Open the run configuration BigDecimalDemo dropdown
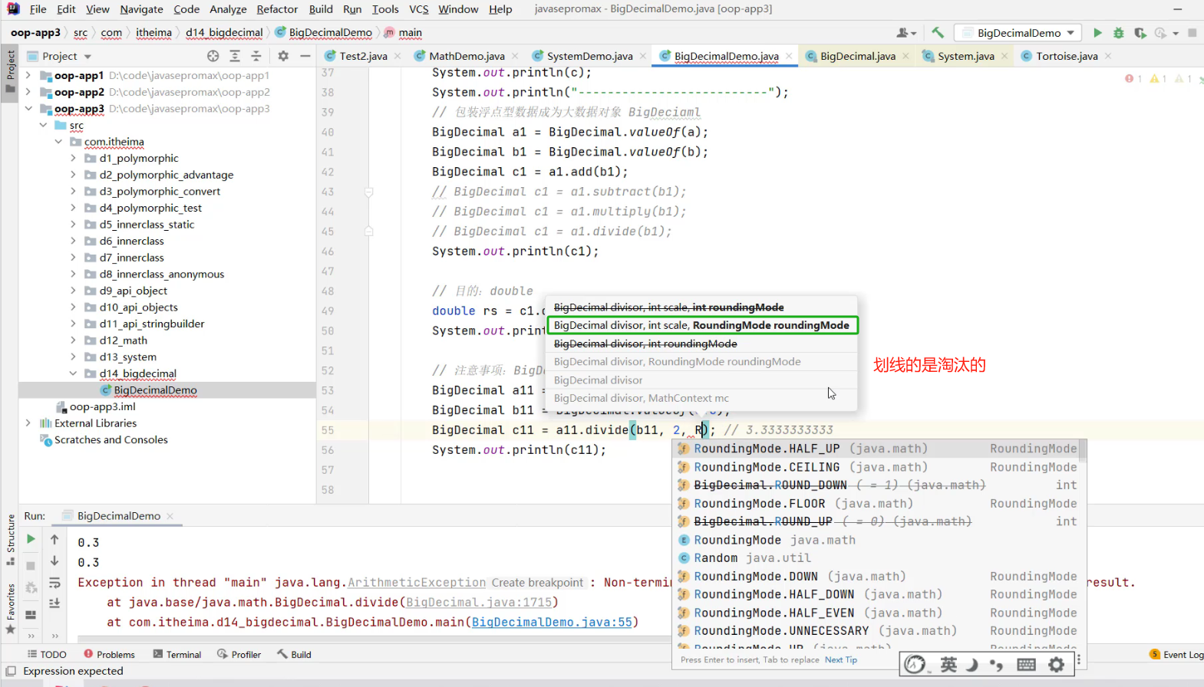Image resolution: width=1204 pixels, height=687 pixels. tap(1018, 33)
